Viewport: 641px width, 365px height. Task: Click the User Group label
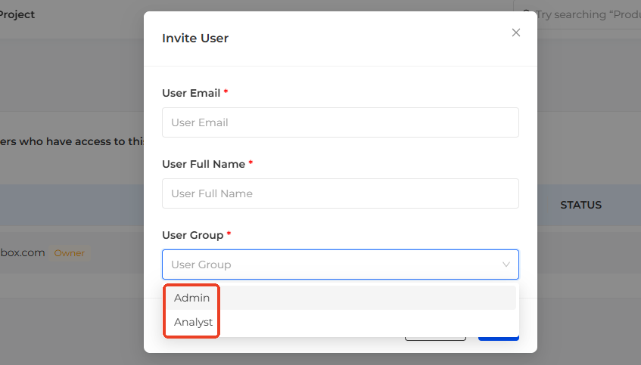pyautogui.click(x=192, y=235)
